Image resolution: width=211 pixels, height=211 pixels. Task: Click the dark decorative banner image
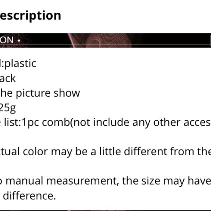[x=105, y=40]
